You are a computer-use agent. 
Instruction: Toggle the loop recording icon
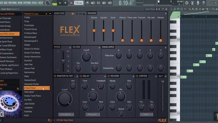click(110, 3)
